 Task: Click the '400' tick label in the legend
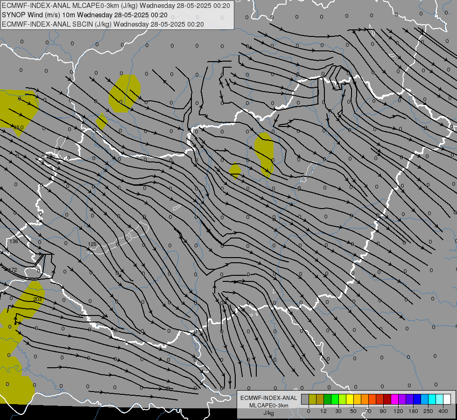click(x=443, y=411)
